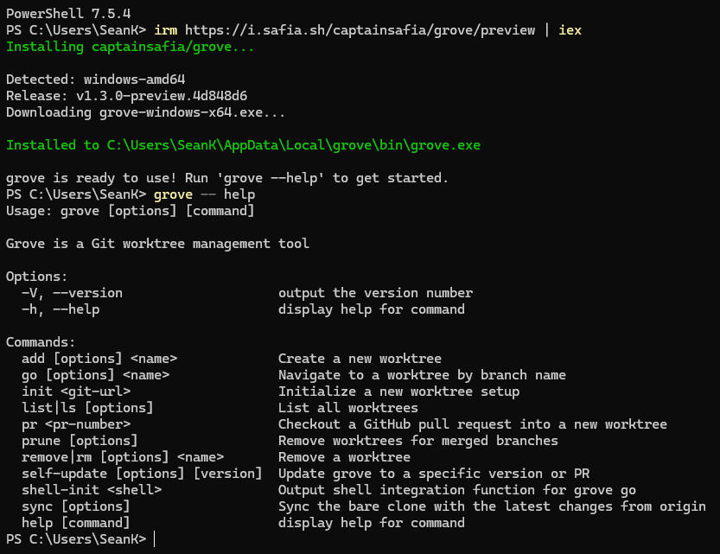The image size is (720, 554).
Task: Select the 'Detected: windows-amd64' line
Action: coord(101,79)
